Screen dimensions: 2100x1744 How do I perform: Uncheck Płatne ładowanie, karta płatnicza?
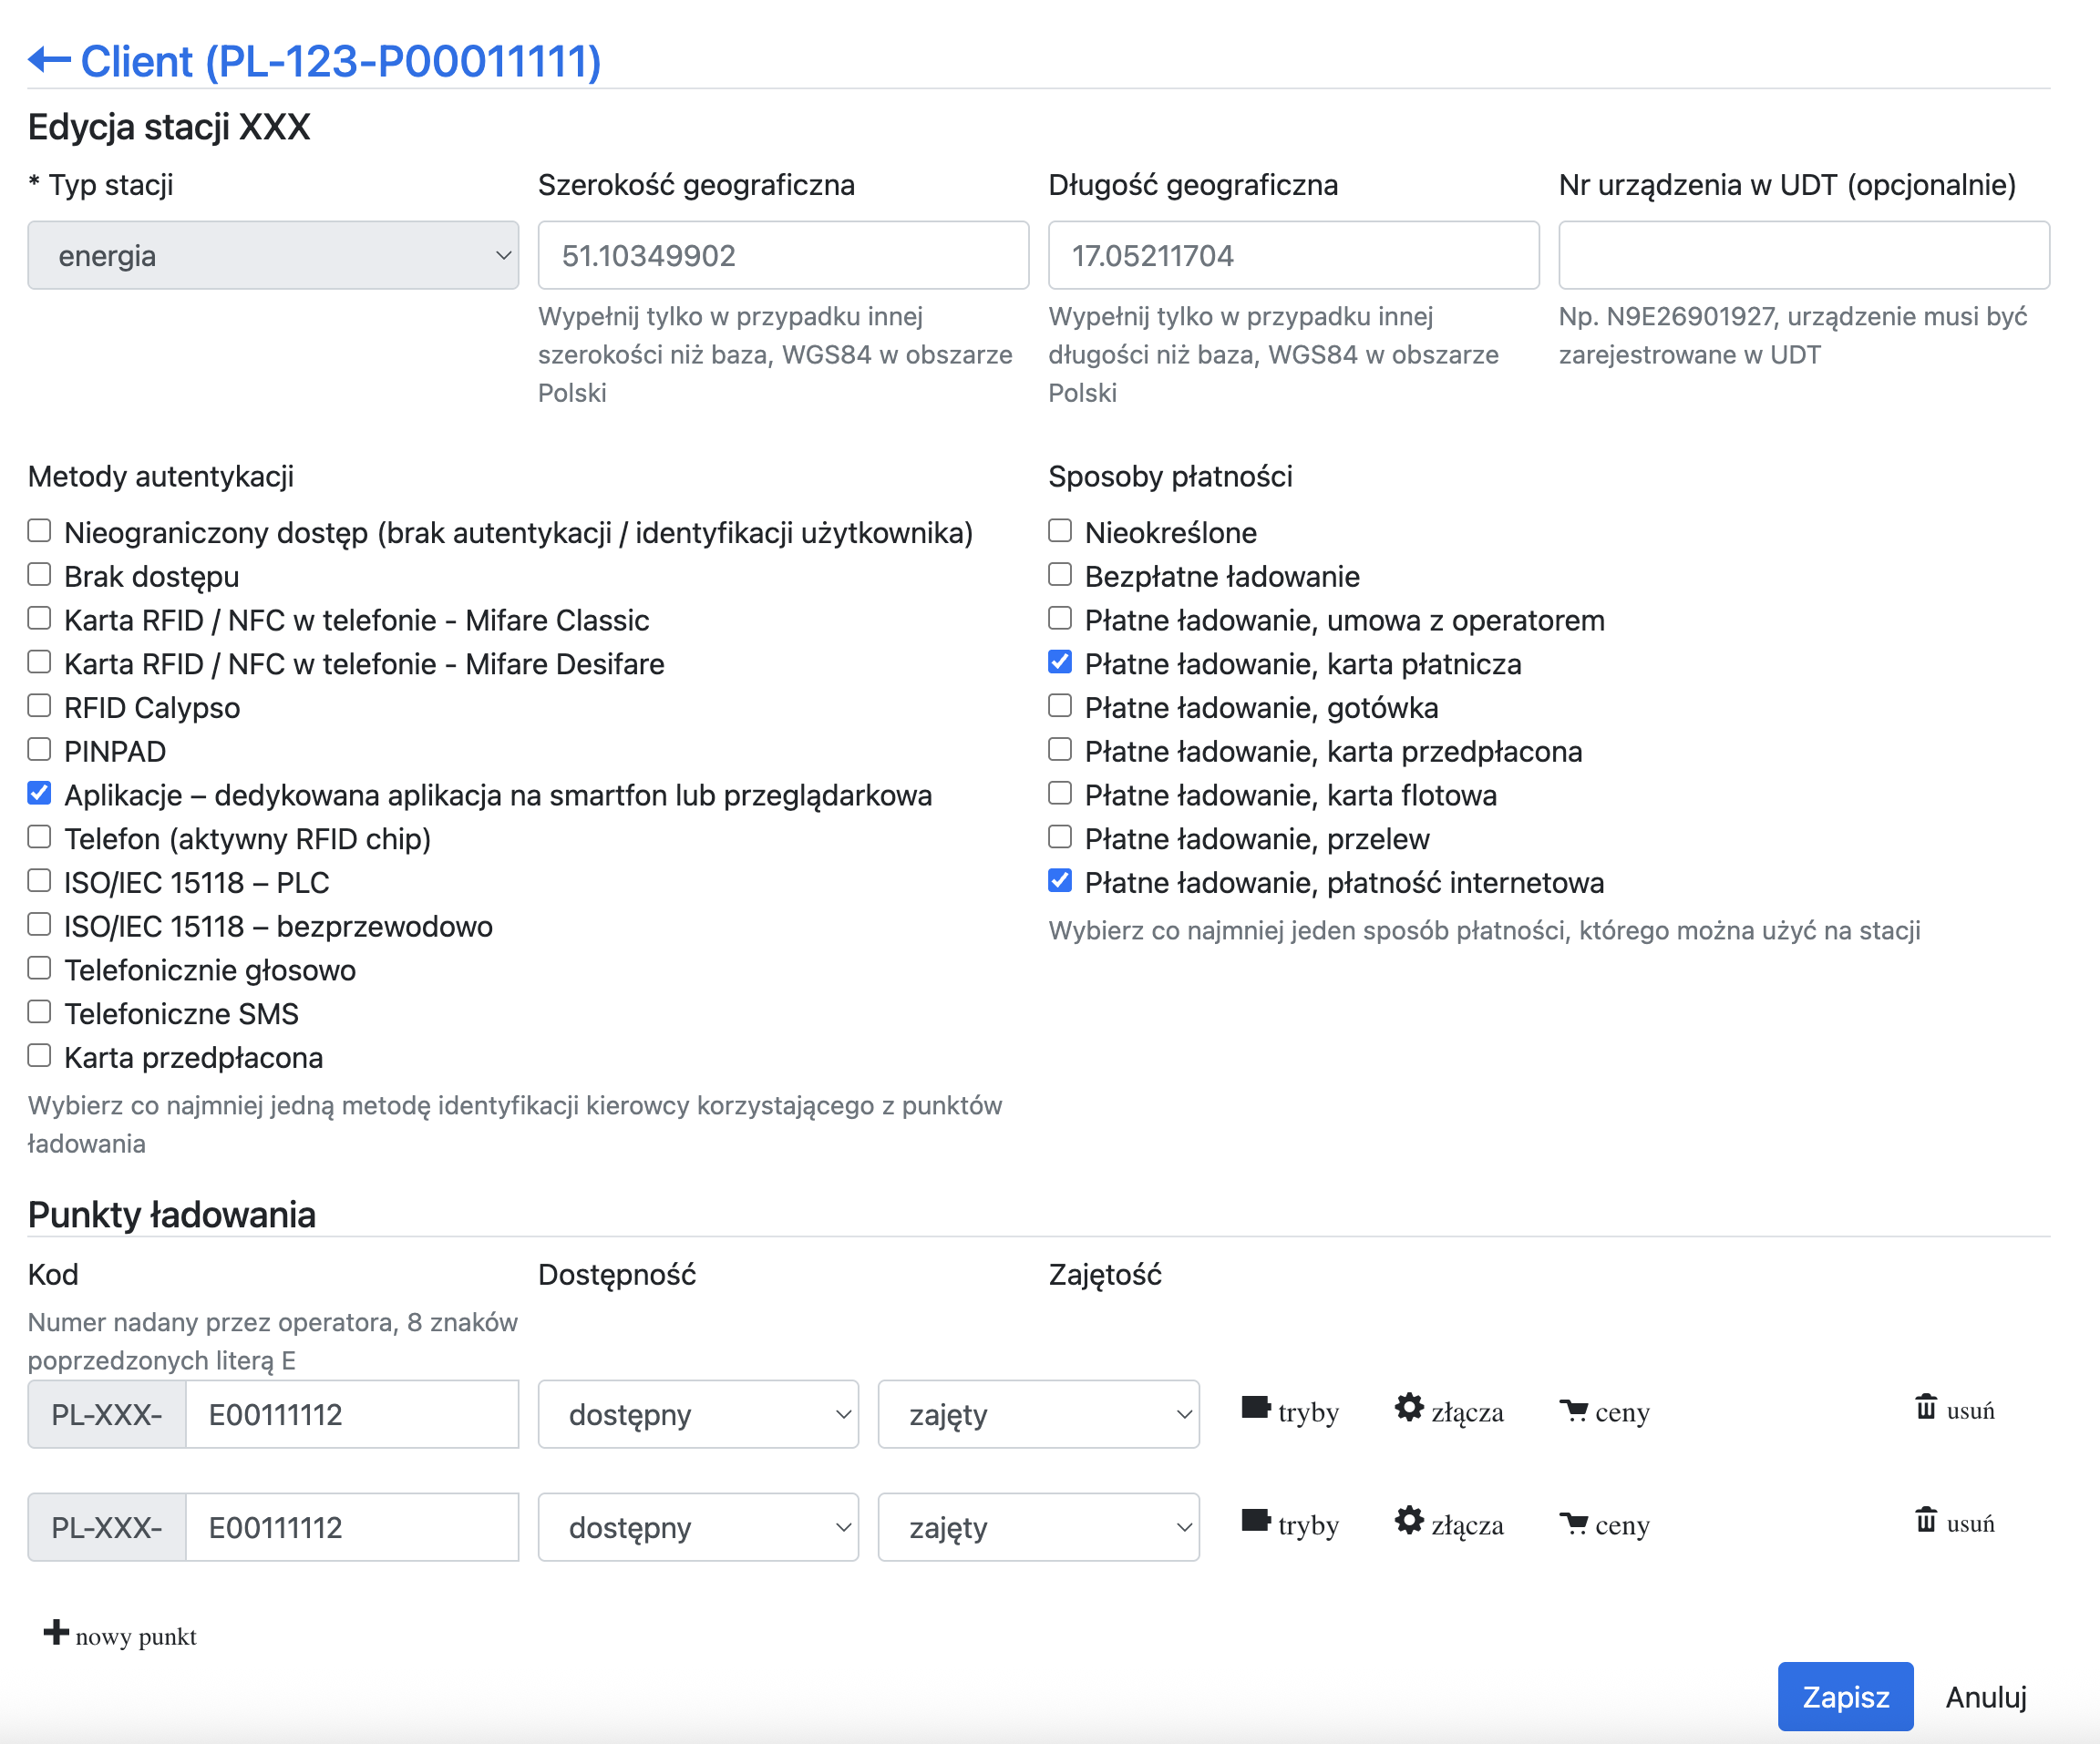pos(1060,662)
